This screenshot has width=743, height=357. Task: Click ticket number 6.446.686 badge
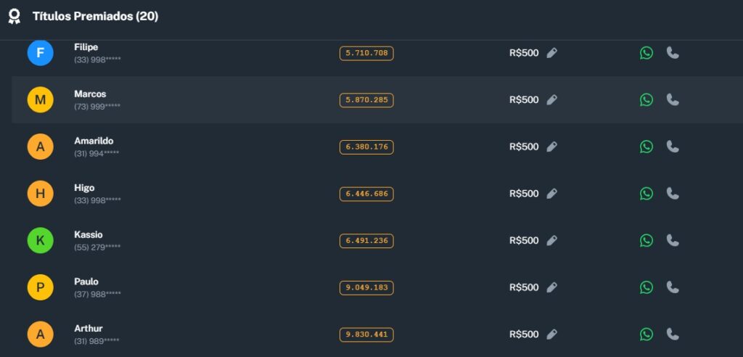coord(366,194)
